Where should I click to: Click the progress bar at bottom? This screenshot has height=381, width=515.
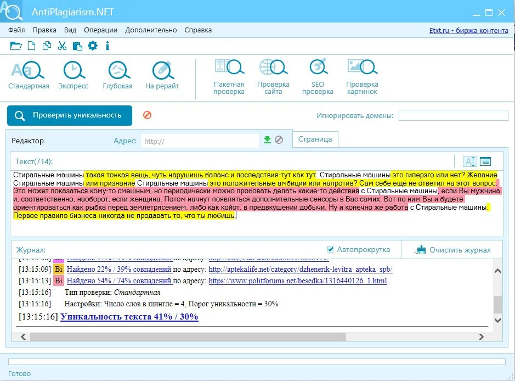click(257, 362)
